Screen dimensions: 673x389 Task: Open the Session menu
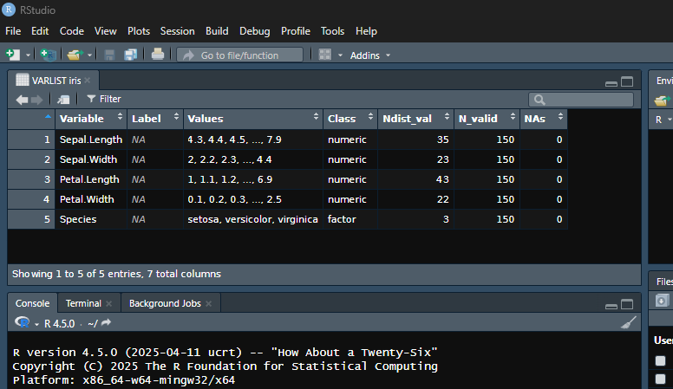point(177,31)
